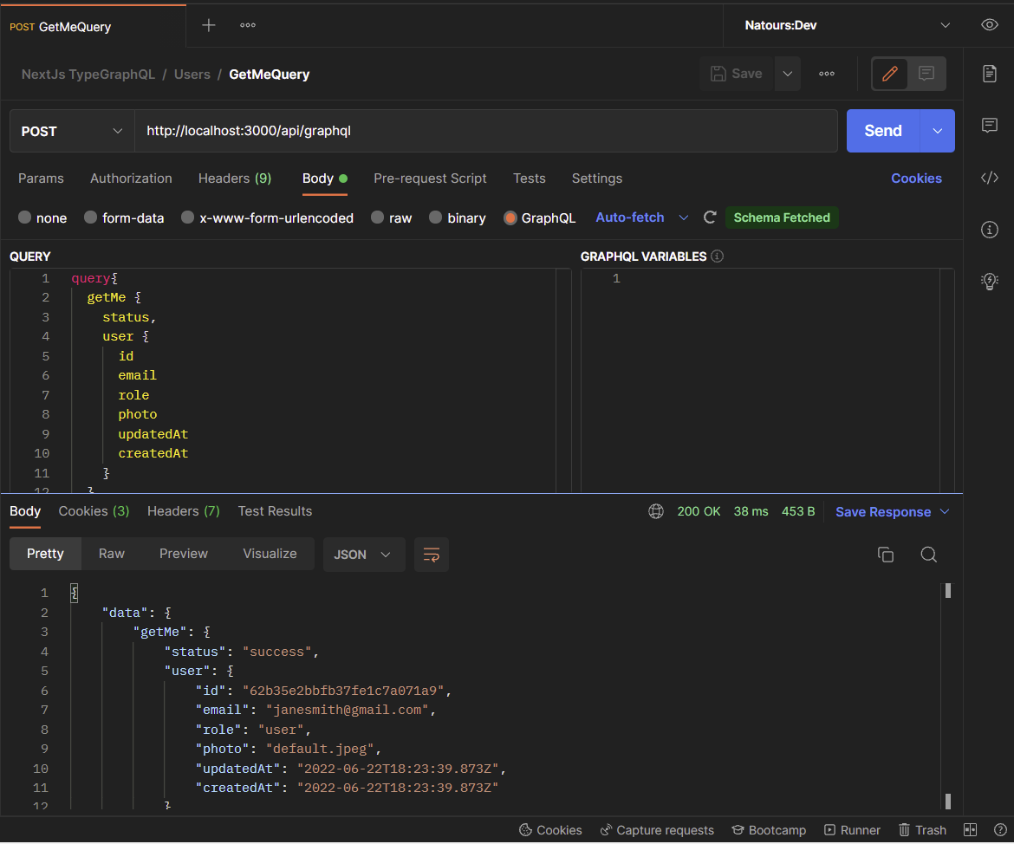The width and height of the screenshot is (1014, 844).
Task: Open the code snippet sidebar panel
Action: (990, 178)
